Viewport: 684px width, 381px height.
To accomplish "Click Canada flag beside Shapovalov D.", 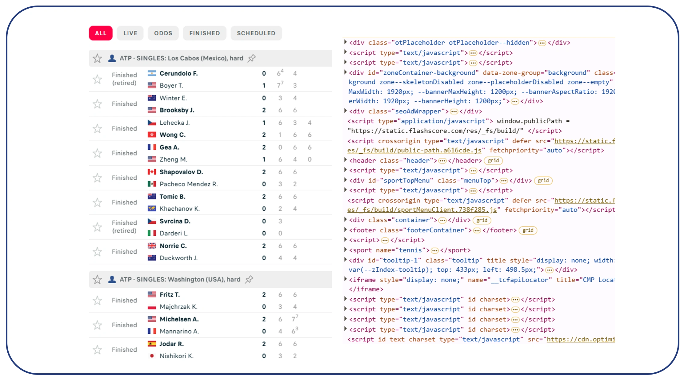I will pos(152,171).
